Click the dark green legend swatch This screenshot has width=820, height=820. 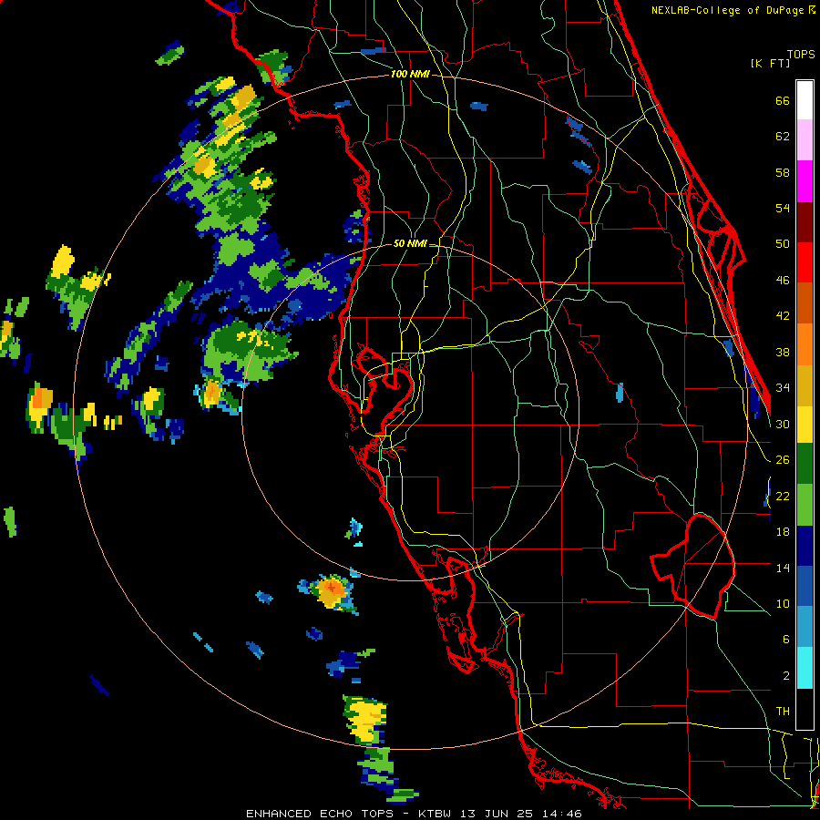805,464
